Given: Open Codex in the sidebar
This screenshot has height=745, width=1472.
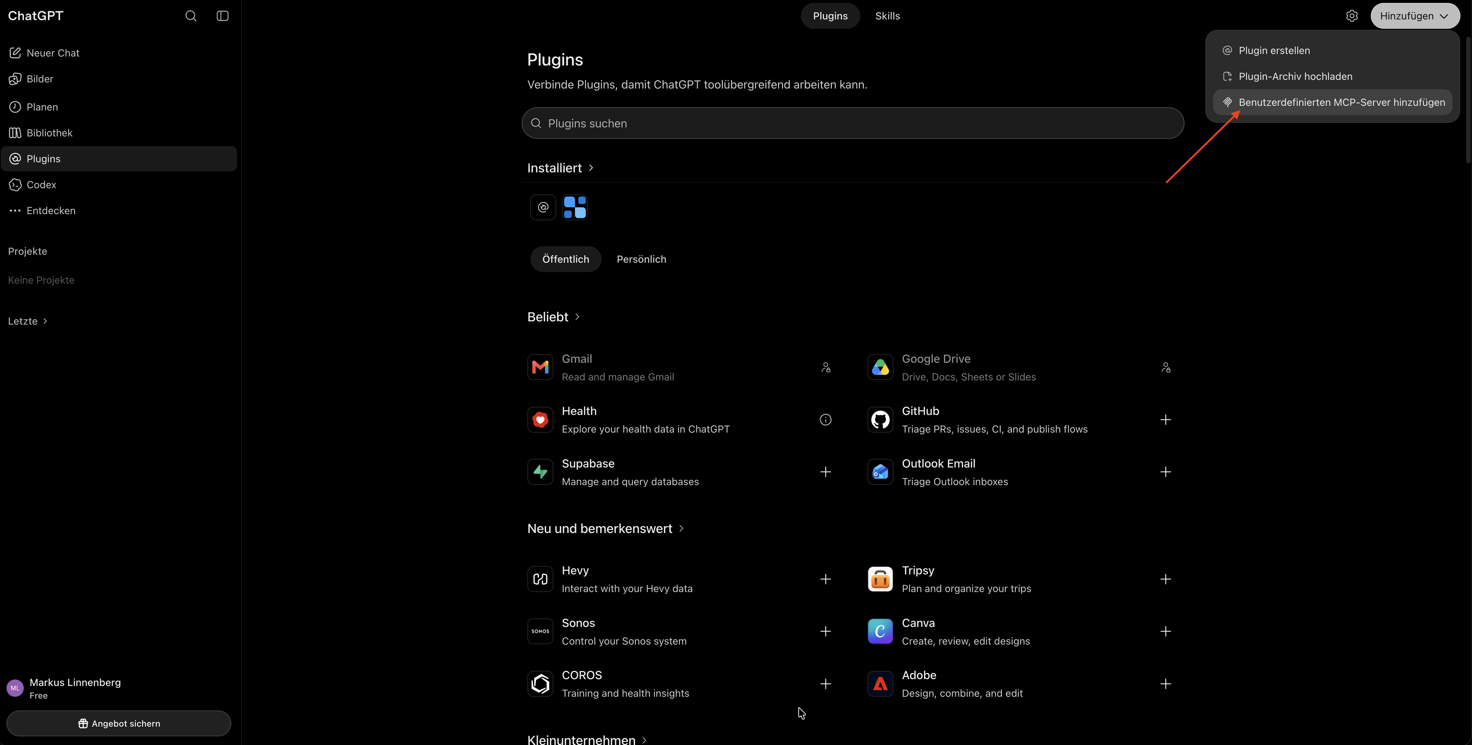Looking at the screenshot, I should click(x=119, y=184).
